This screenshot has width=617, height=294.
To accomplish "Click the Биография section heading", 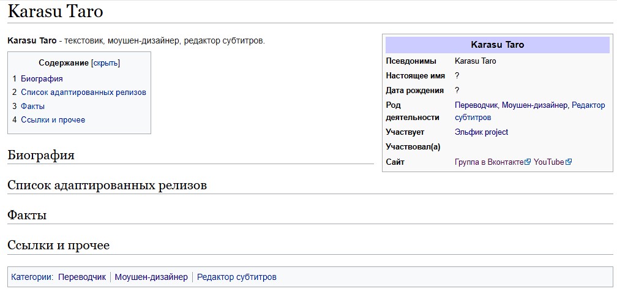I will (x=41, y=155).
